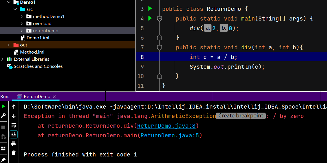Select the overload package row

68,24
